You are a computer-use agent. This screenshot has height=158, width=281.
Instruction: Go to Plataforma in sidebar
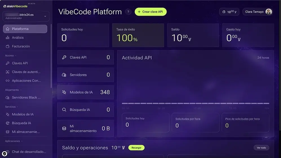(x=25, y=29)
